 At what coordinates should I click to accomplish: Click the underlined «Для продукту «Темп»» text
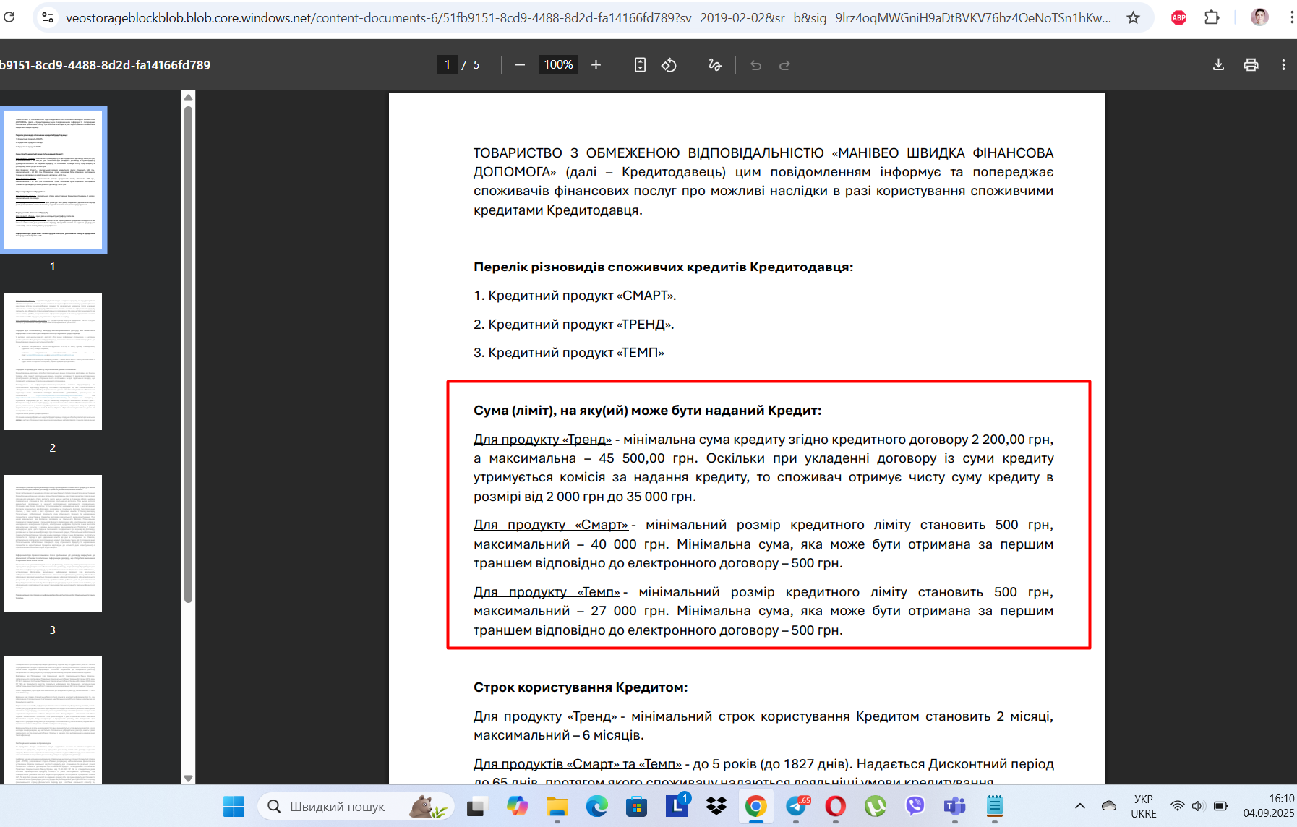click(547, 592)
